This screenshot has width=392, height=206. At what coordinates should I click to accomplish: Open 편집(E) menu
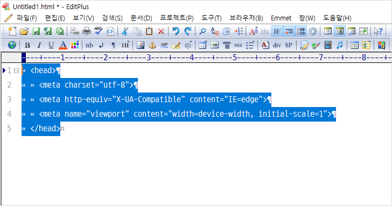point(55,18)
